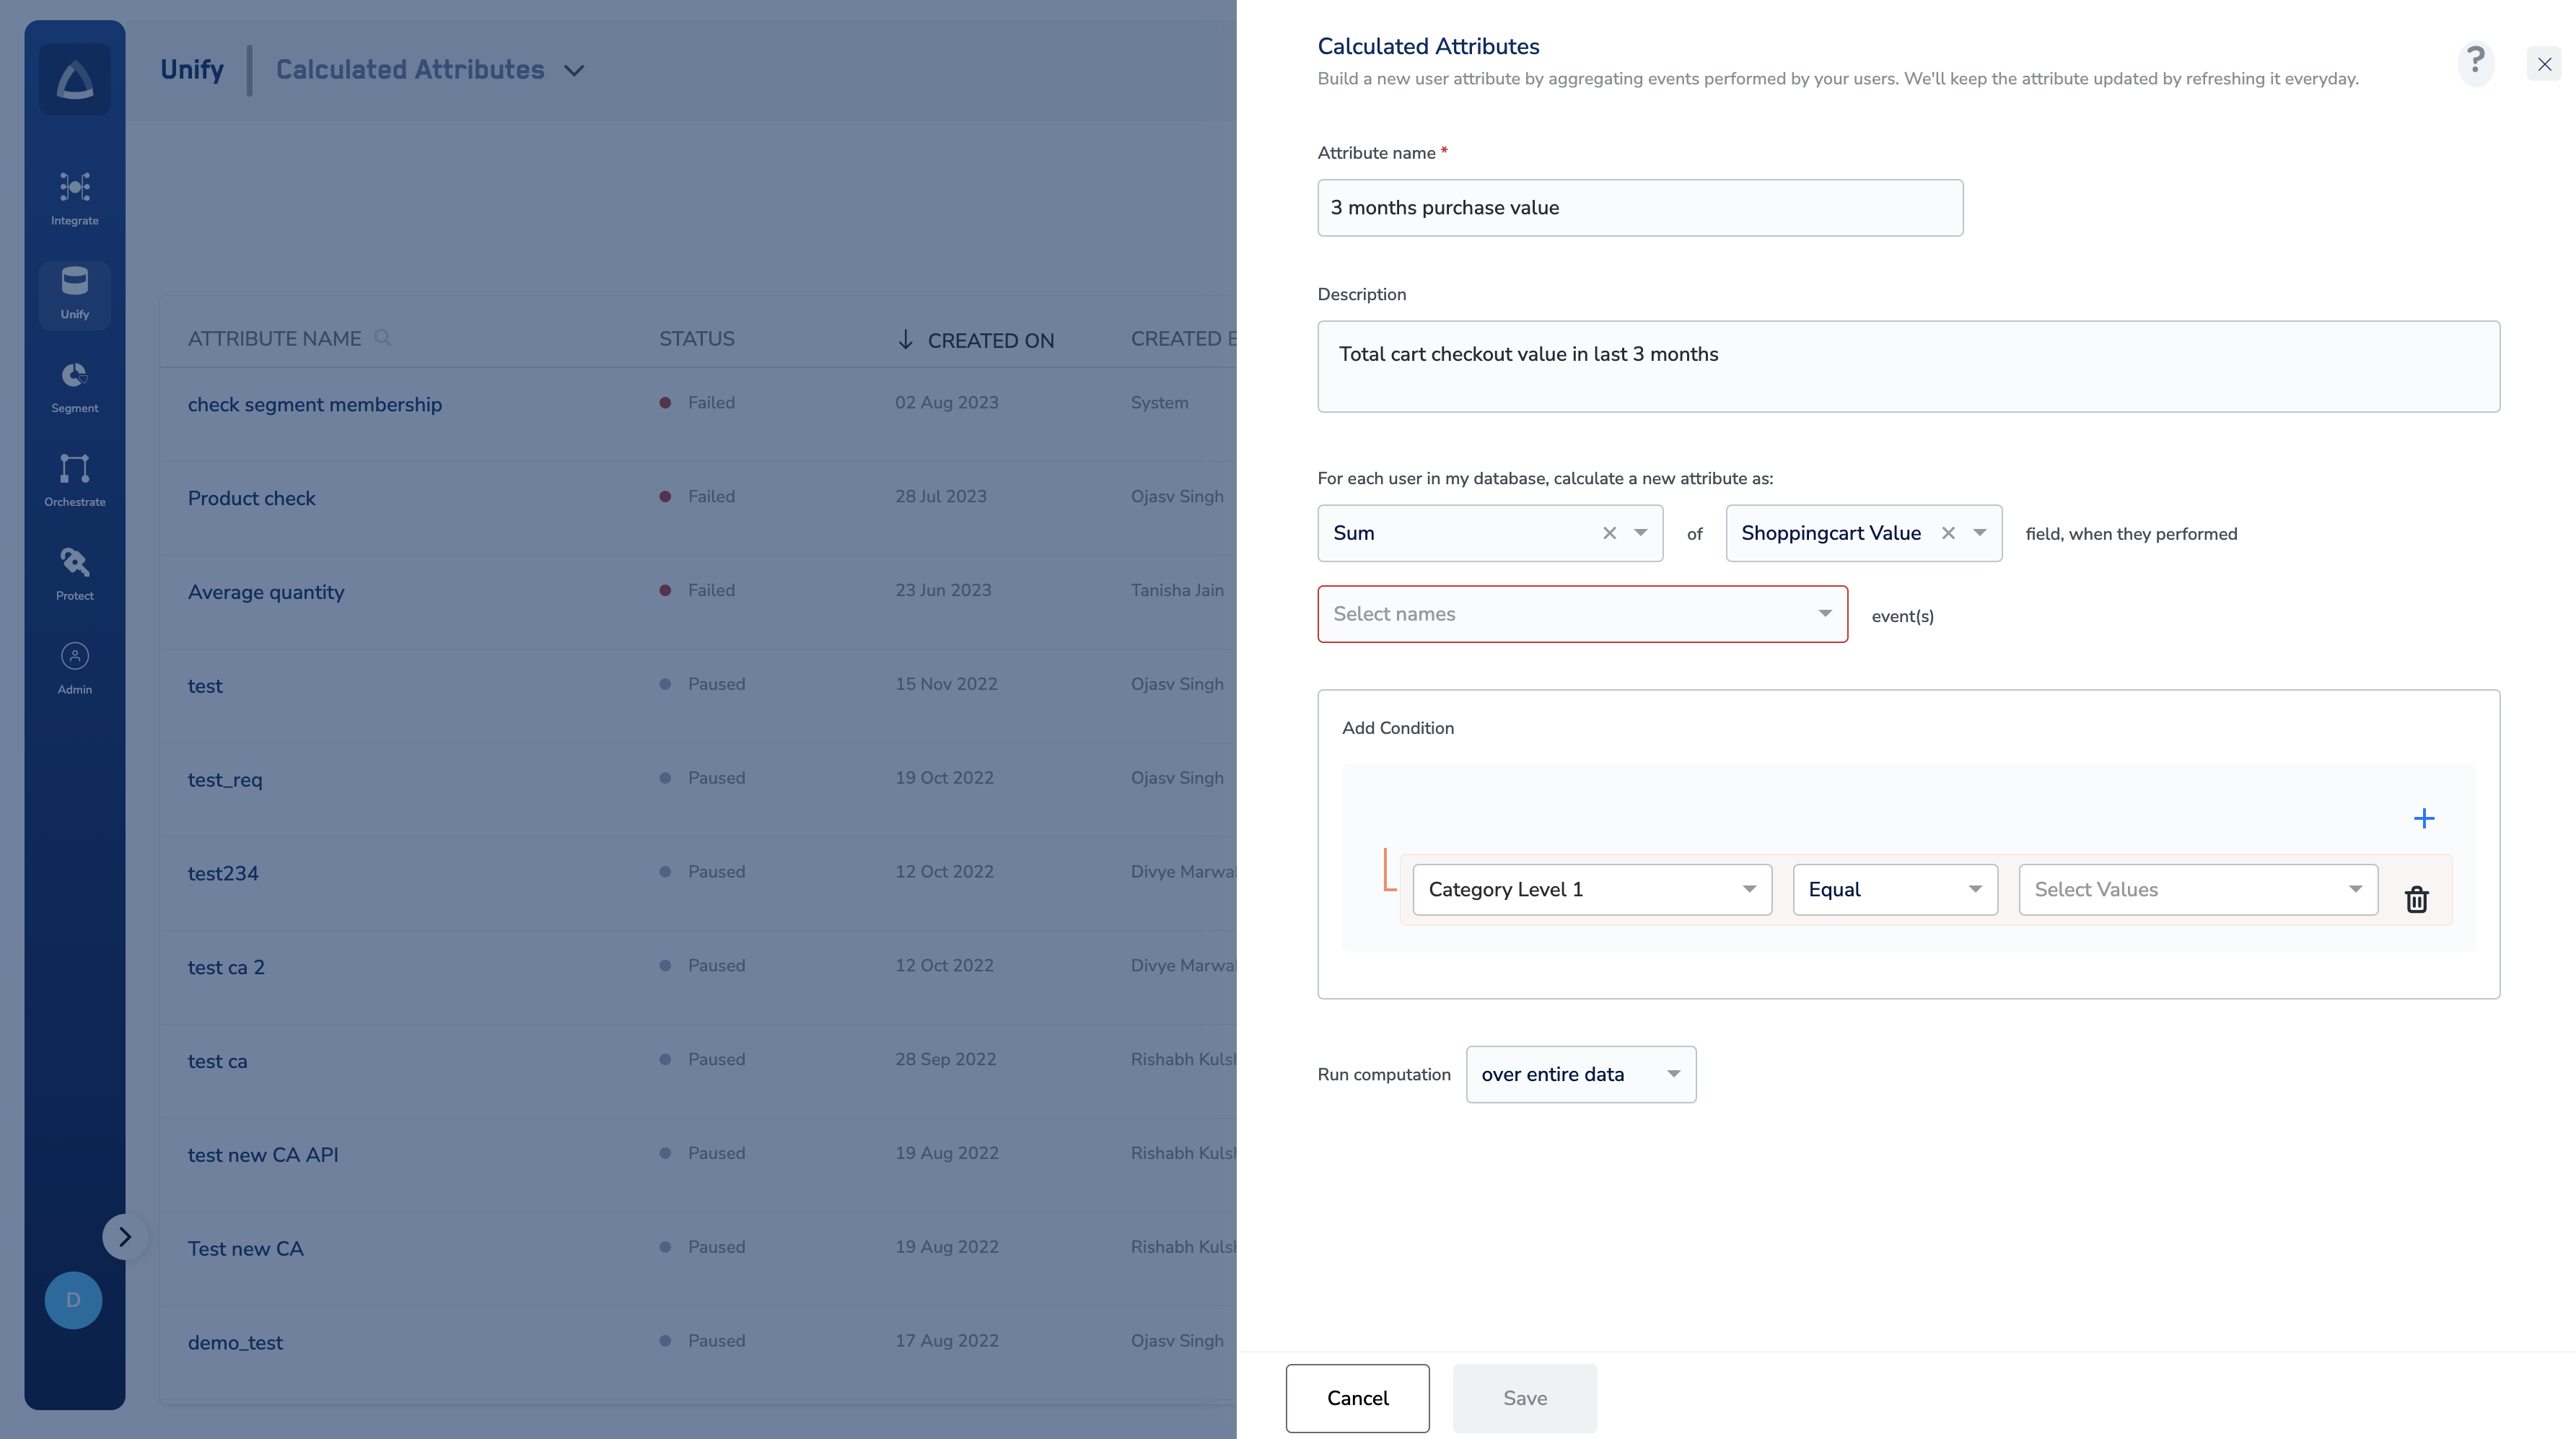Delete the Category Level 1 condition

click(2416, 899)
